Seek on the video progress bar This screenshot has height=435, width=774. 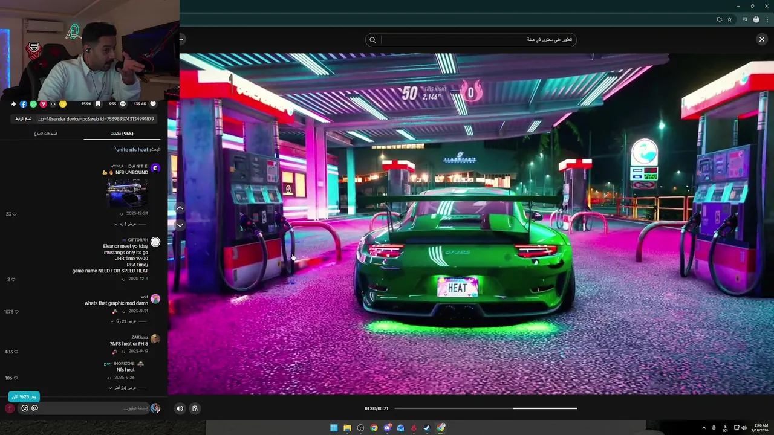[485, 408]
